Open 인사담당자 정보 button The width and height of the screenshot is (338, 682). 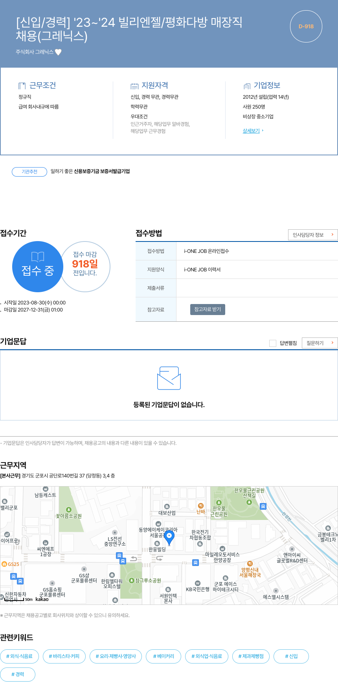[x=313, y=235]
